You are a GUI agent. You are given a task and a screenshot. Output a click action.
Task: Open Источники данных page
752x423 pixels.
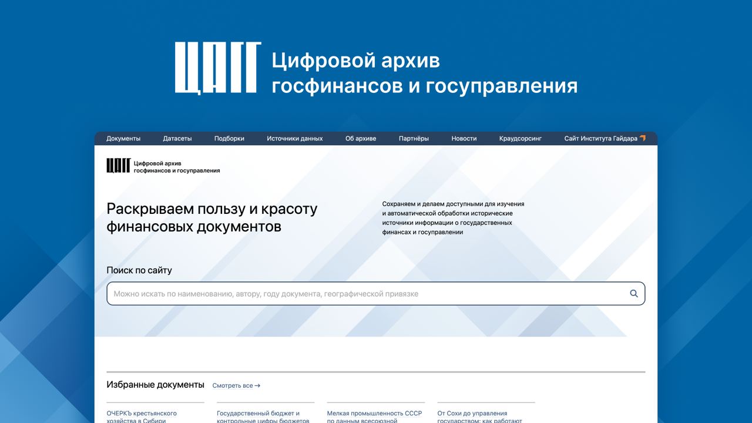coord(295,139)
